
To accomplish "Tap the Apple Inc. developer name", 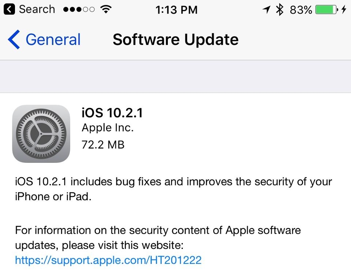I will tap(108, 128).
